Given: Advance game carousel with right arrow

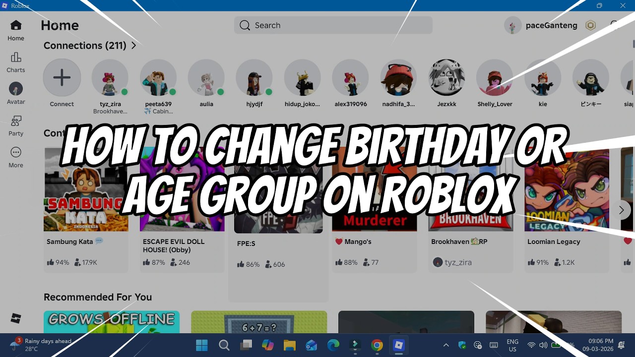Looking at the screenshot, I should tap(621, 210).
